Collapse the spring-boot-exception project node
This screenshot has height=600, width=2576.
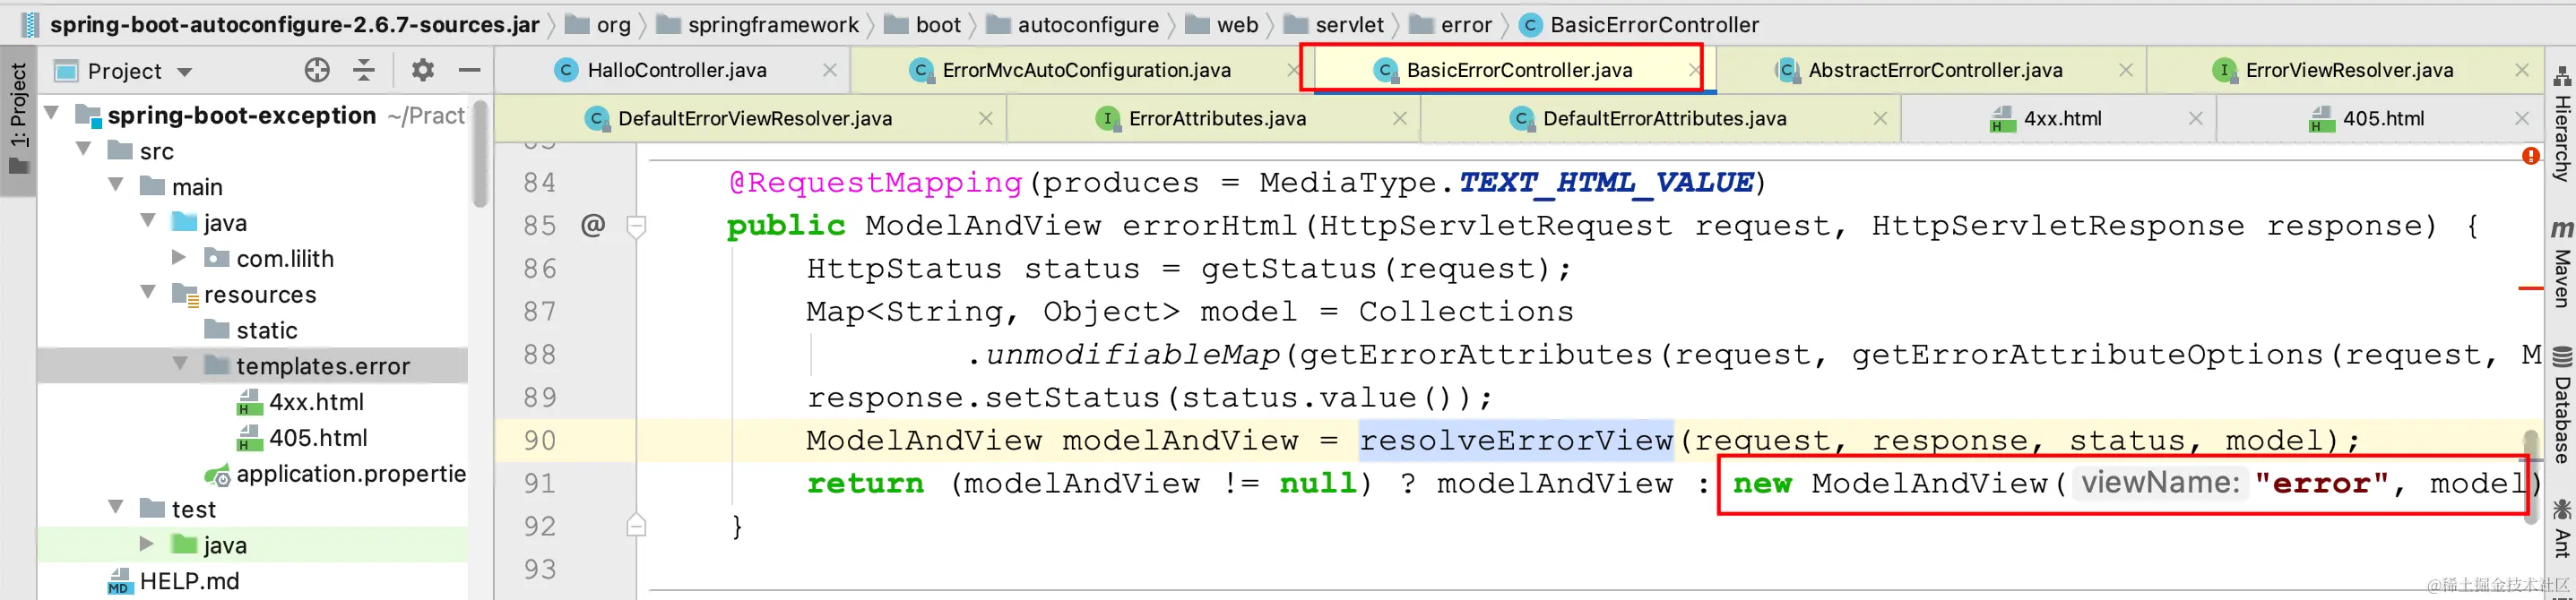53,113
